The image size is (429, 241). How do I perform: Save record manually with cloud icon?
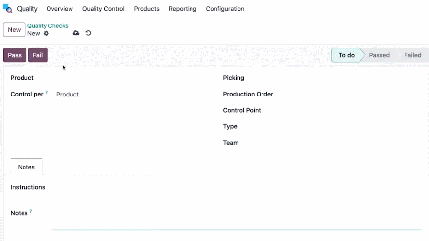click(76, 33)
